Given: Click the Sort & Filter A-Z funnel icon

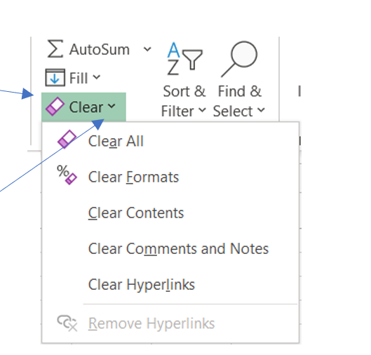Looking at the screenshot, I should click(184, 58).
